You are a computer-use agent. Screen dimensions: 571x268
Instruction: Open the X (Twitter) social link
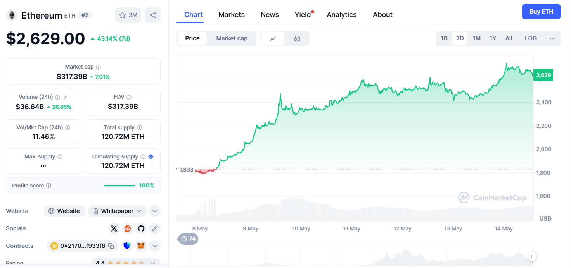pos(114,228)
